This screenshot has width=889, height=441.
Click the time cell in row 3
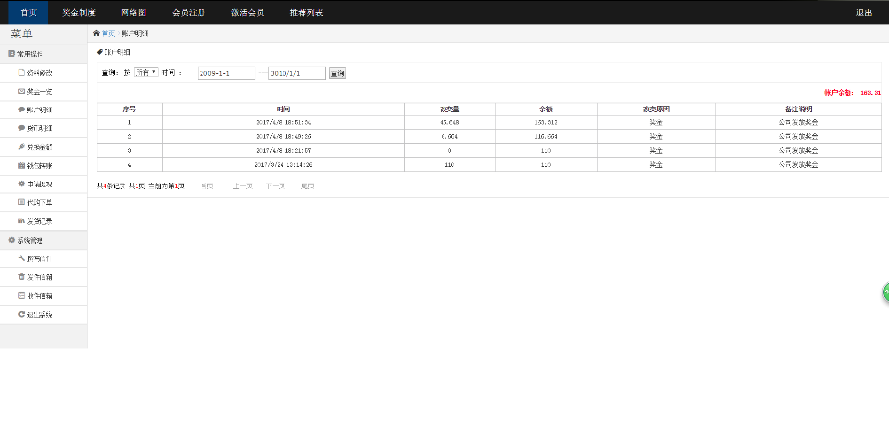click(283, 151)
